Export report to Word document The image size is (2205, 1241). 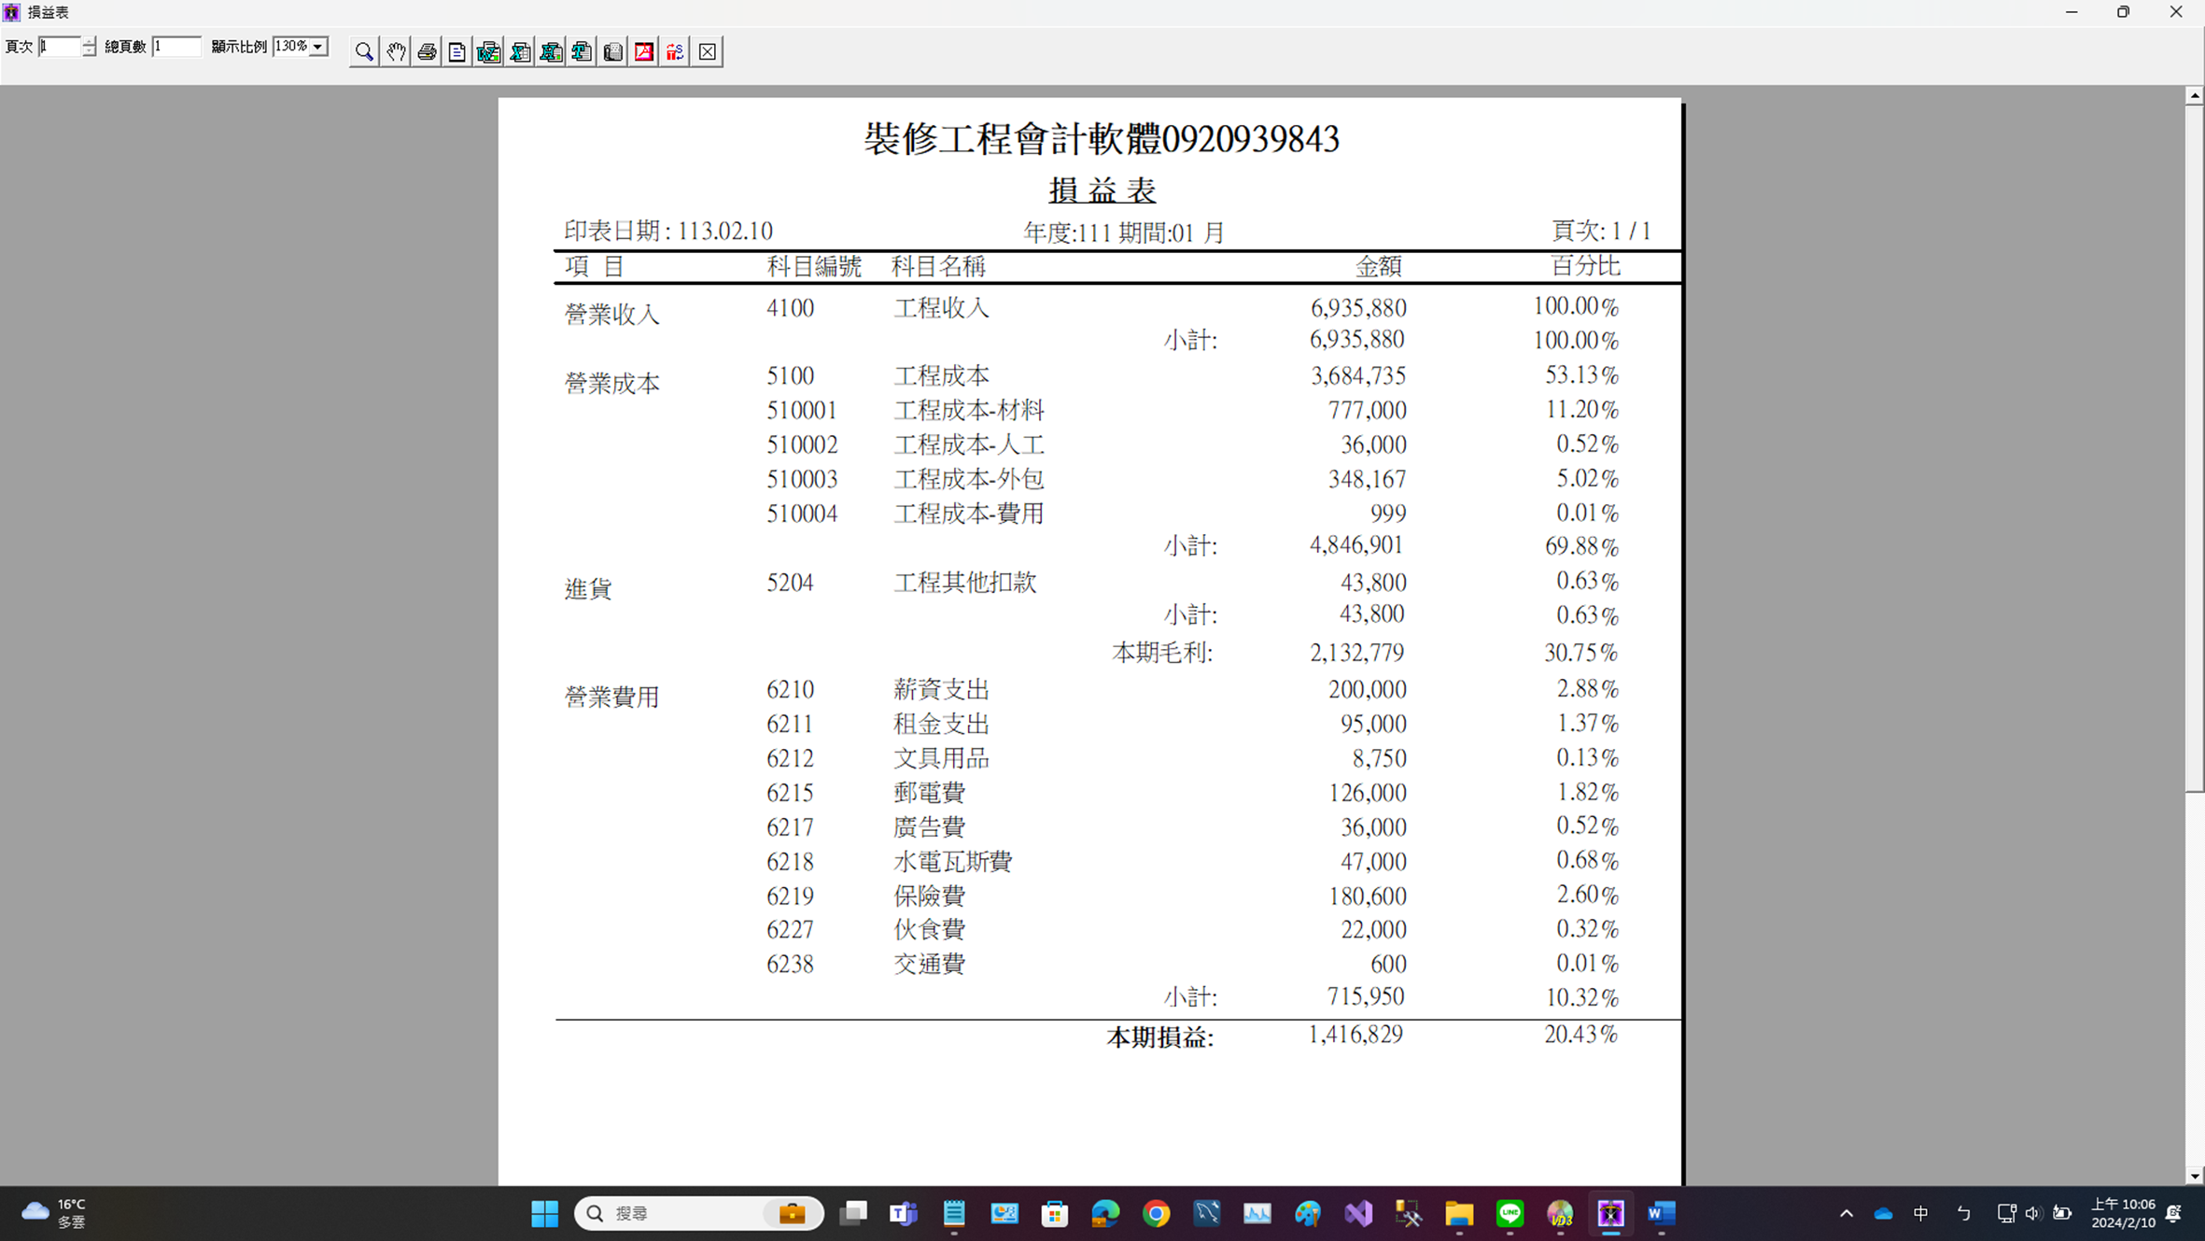point(488,52)
